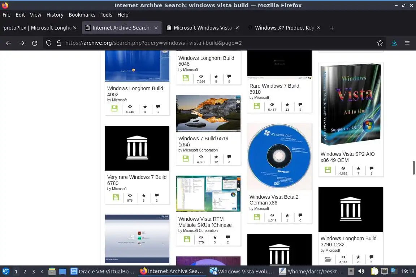Open the History menu

click(55, 15)
